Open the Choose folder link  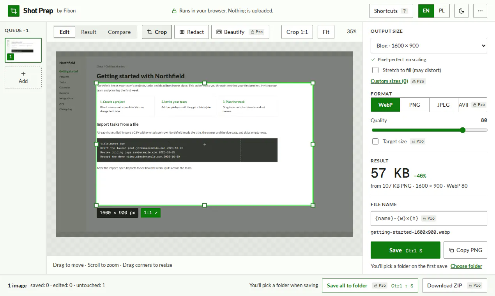(466, 266)
